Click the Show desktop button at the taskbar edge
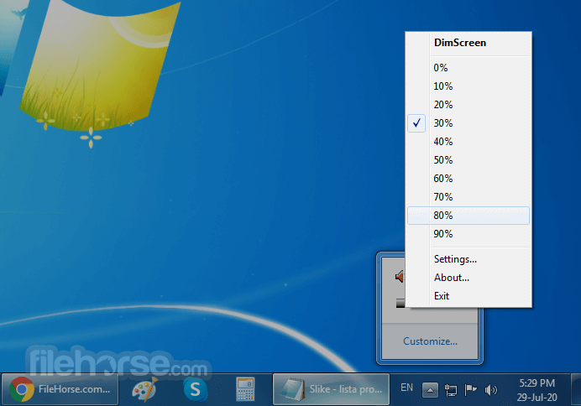581x406 pixels. [x=576, y=389]
